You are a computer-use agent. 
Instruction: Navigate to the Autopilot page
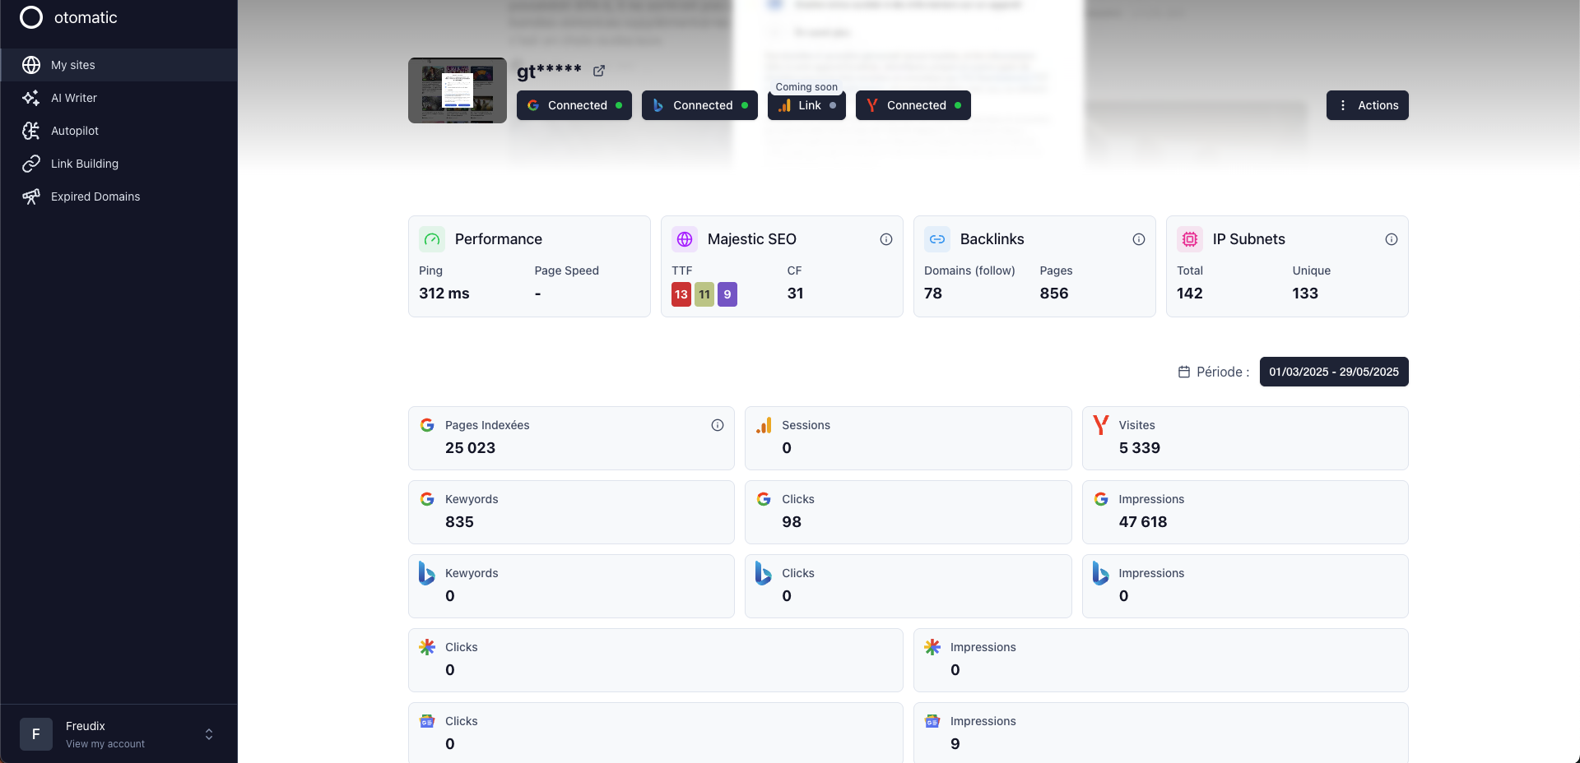click(74, 131)
